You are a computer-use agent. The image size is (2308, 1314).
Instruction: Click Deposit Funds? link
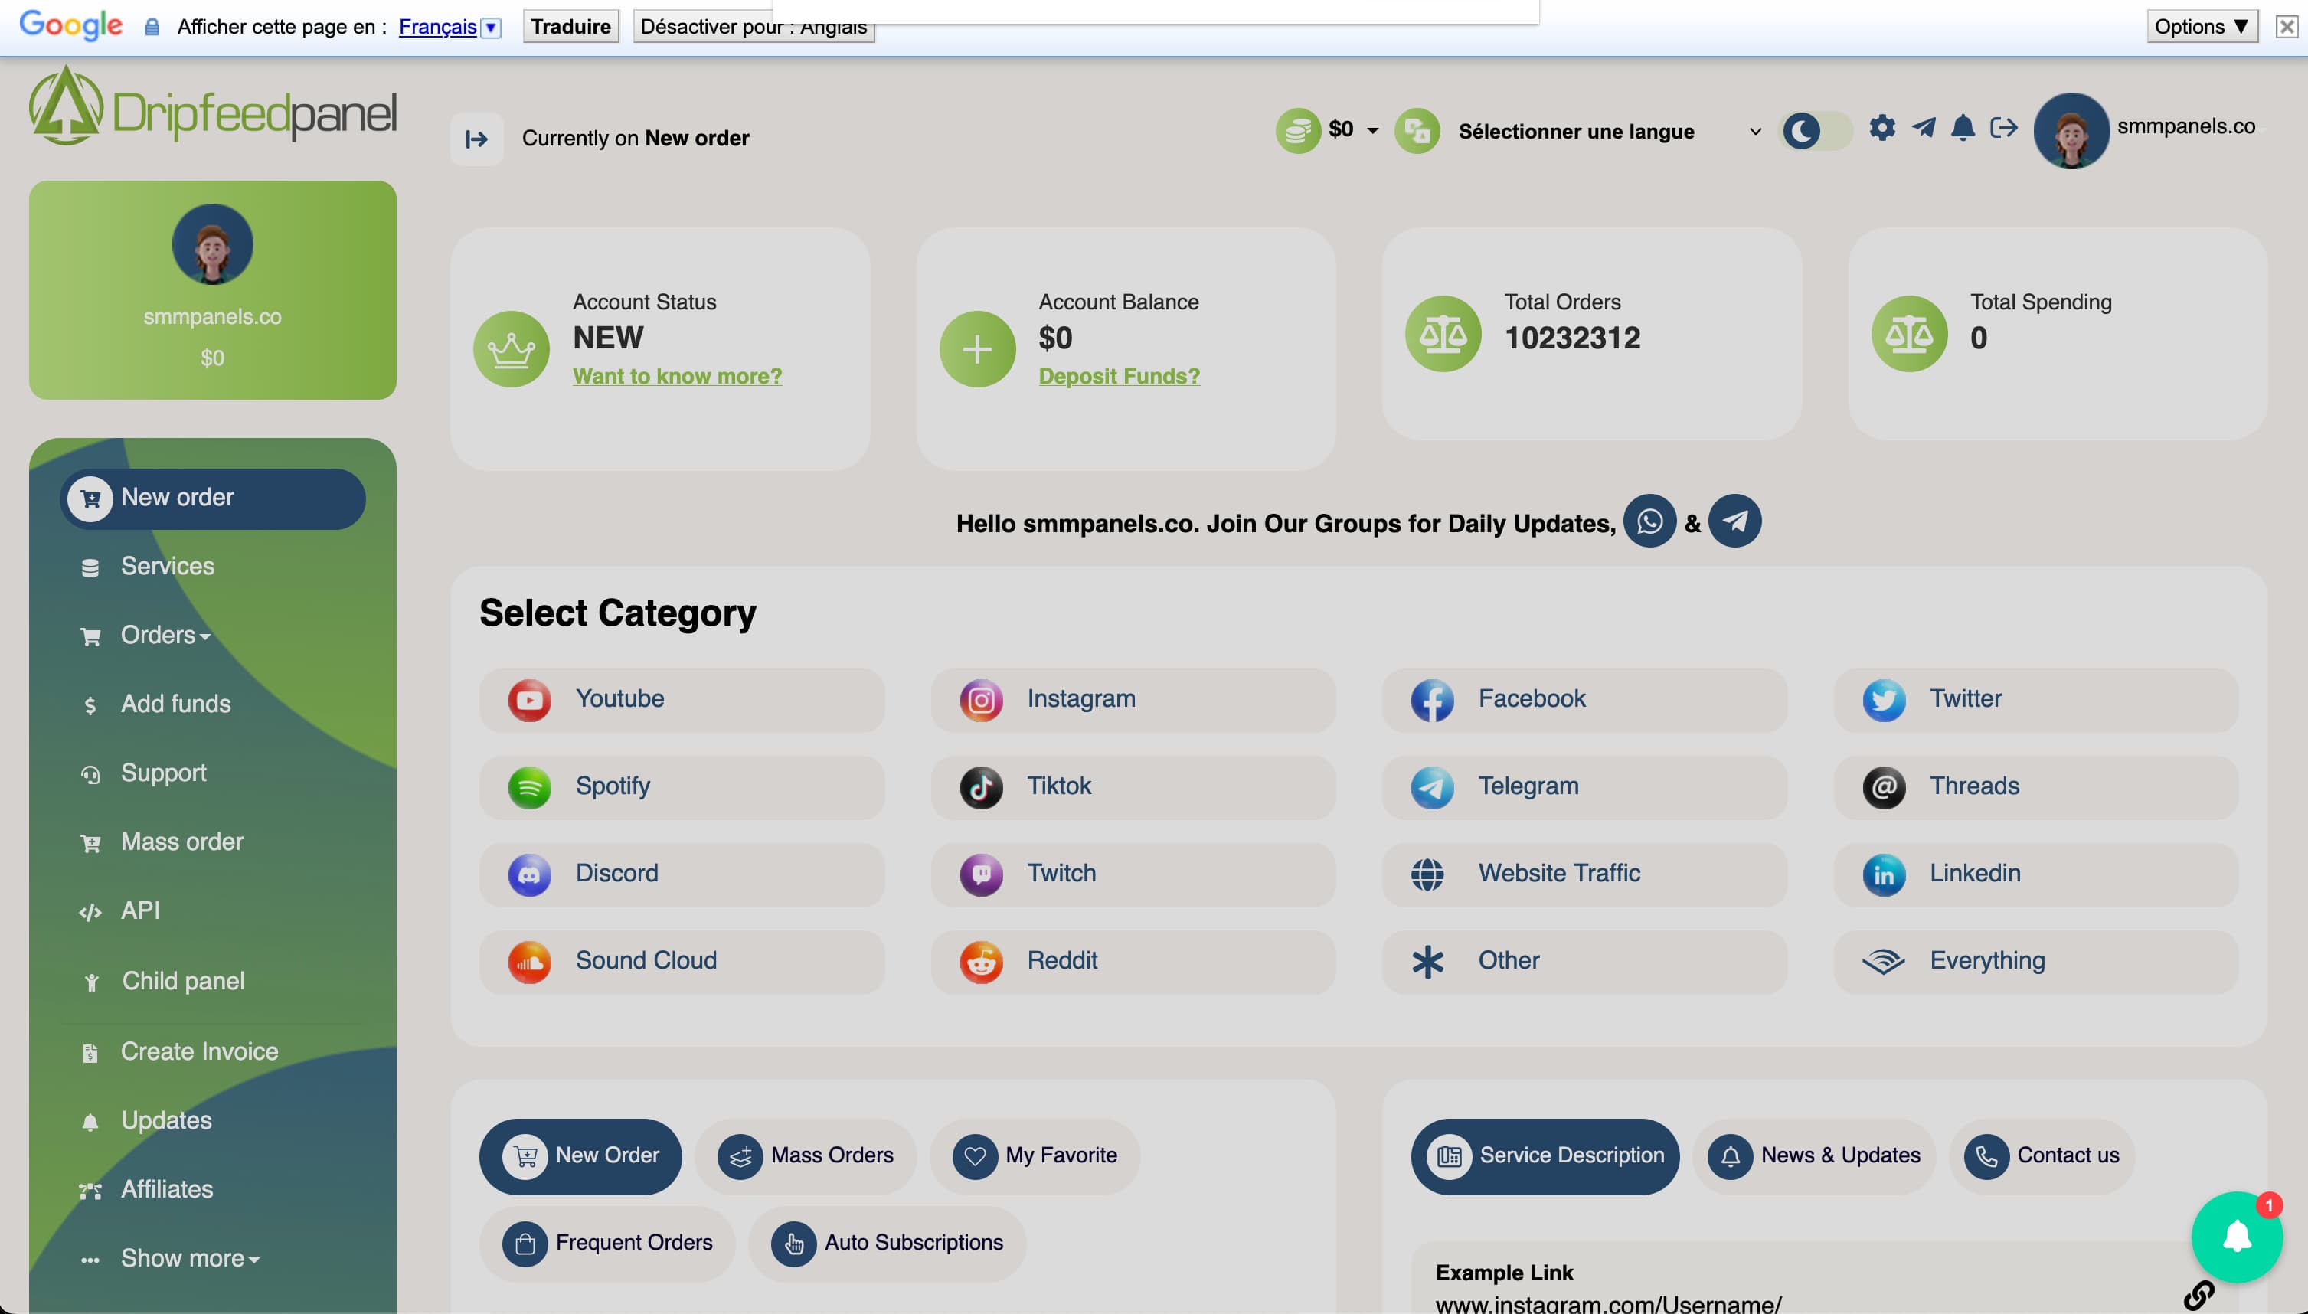(x=1119, y=376)
